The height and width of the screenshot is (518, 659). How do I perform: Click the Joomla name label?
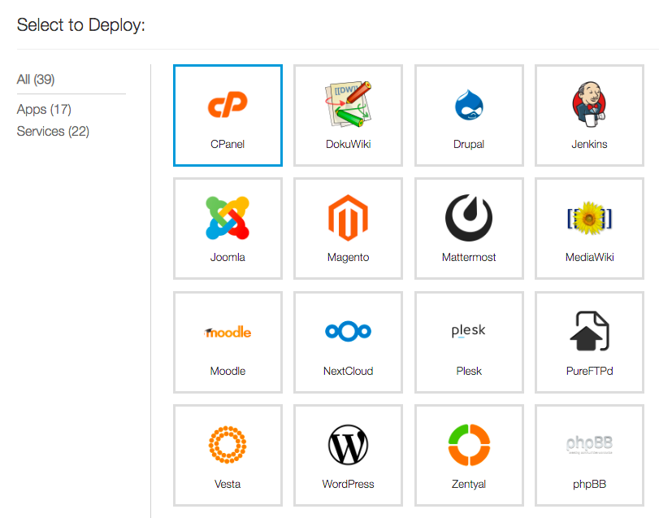point(228,257)
